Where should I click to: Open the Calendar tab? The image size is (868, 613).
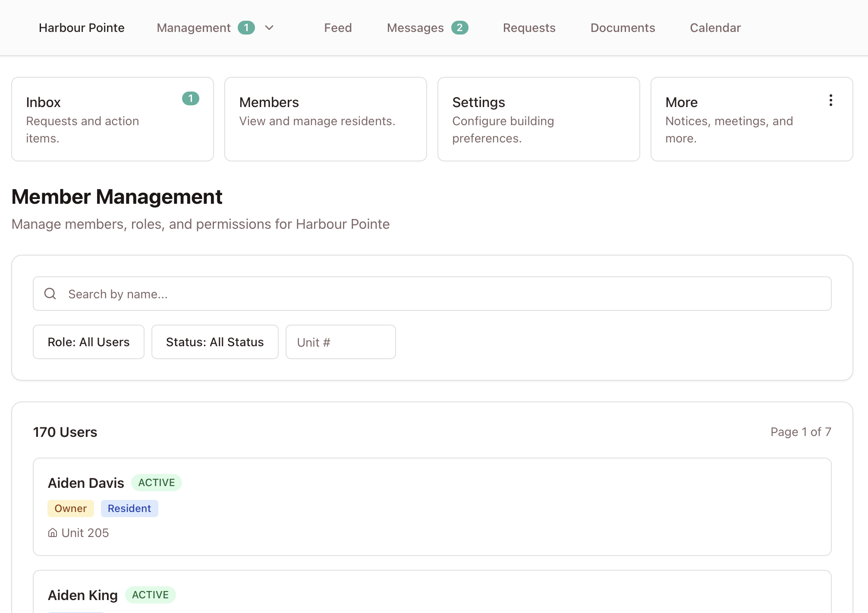pyautogui.click(x=715, y=28)
